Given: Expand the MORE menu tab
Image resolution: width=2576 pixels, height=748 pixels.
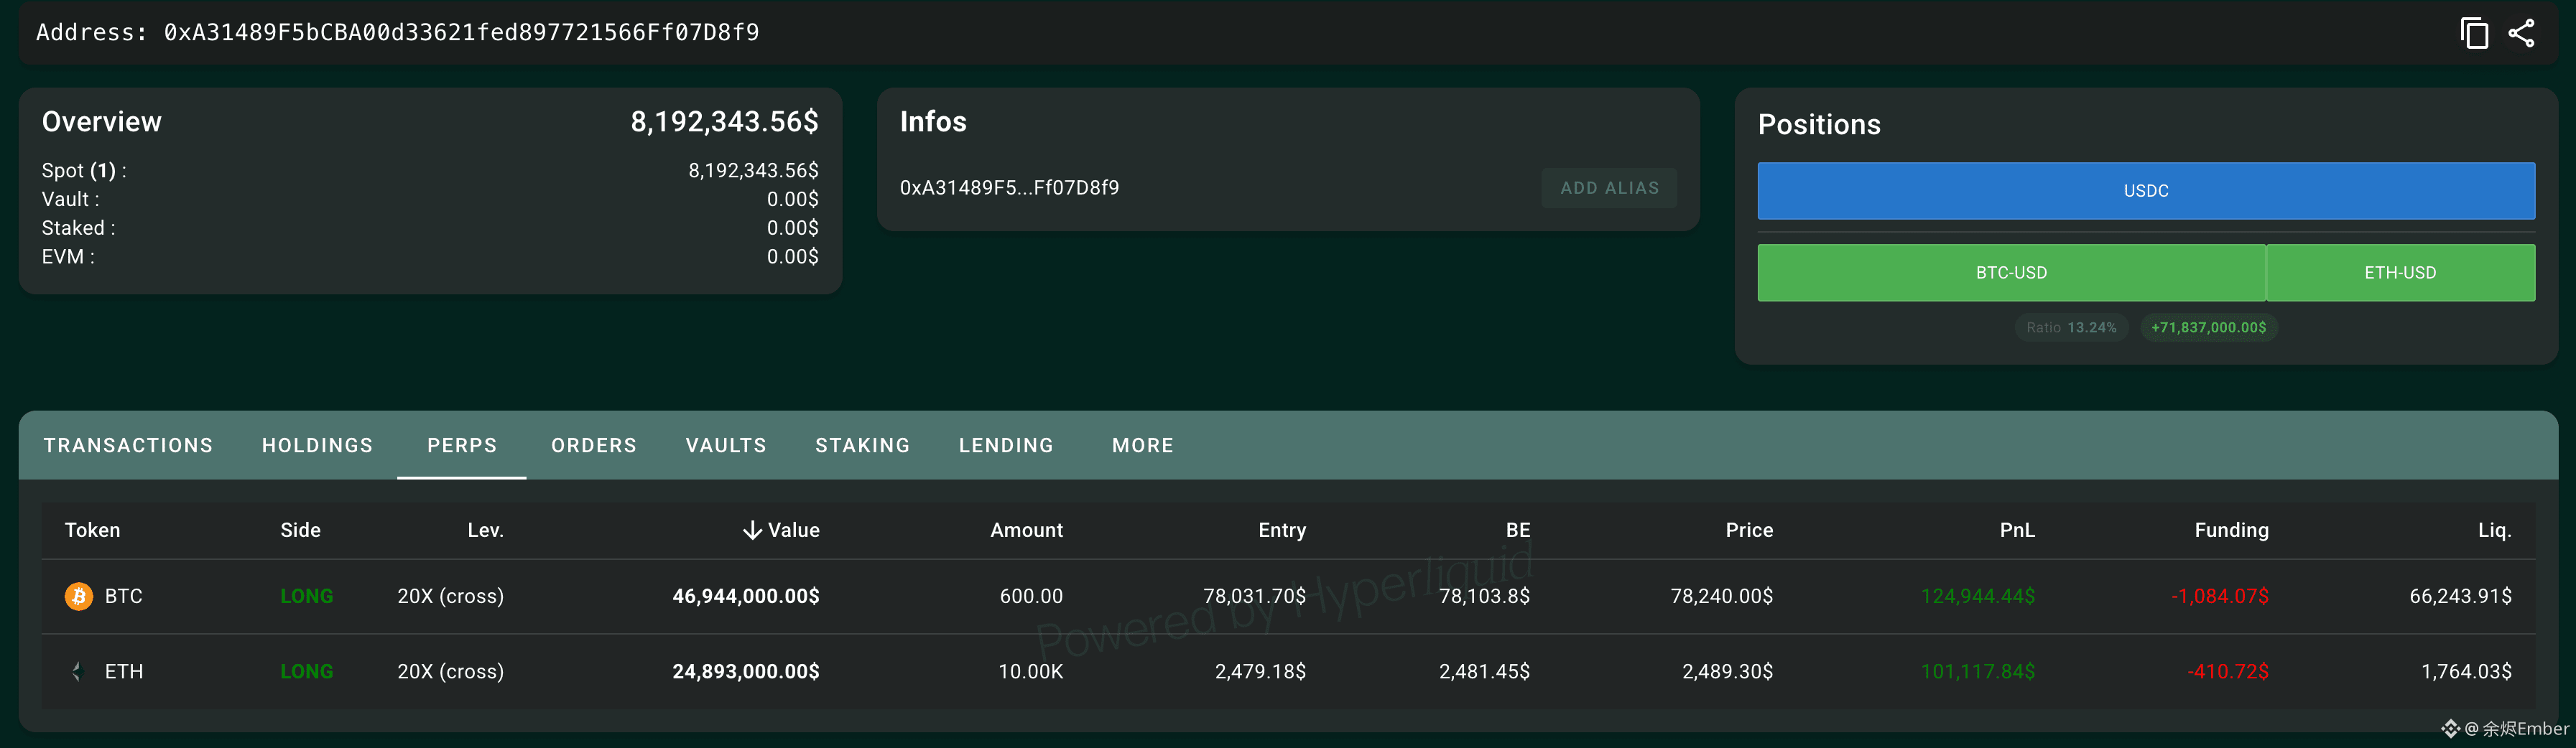Looking at the screenshot, I should click(x=1142, y=445).
